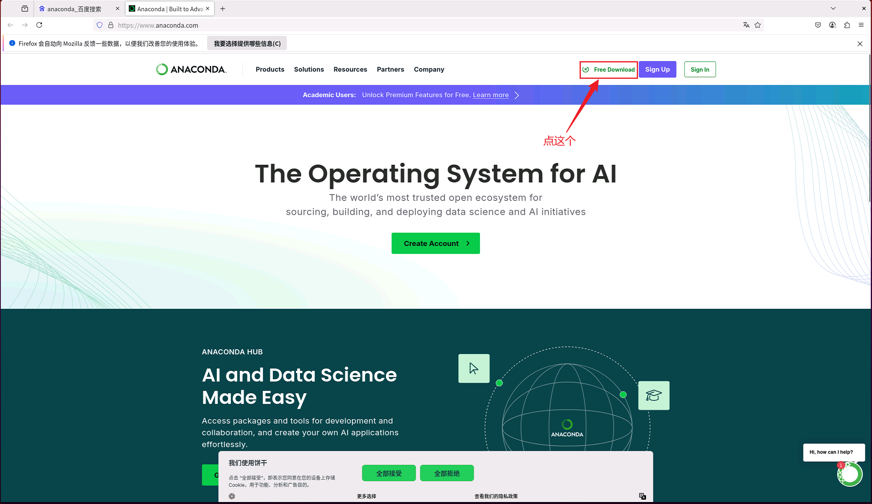Switch to anaconda 百度搜索 tab
The height and width of the screenshot is (504, 872).
[74, 9]
